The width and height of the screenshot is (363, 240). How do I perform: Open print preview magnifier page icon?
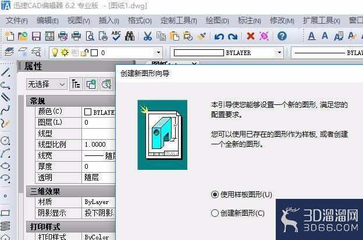click(x=90, y=36)
